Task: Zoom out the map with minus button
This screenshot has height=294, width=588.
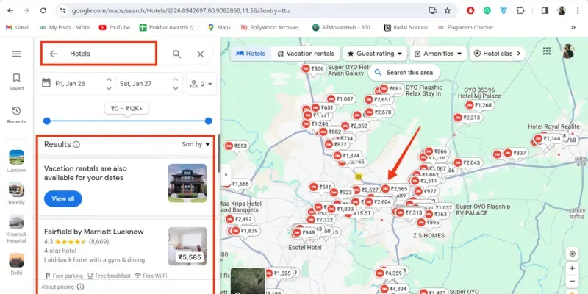Action: pos(573,282)
